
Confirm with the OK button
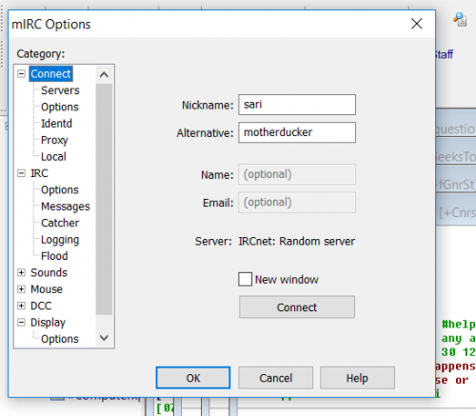pyautogui.click(x=193, y=378)
